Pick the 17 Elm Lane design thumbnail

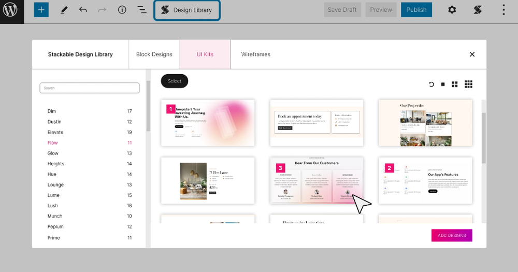point(208,180)
